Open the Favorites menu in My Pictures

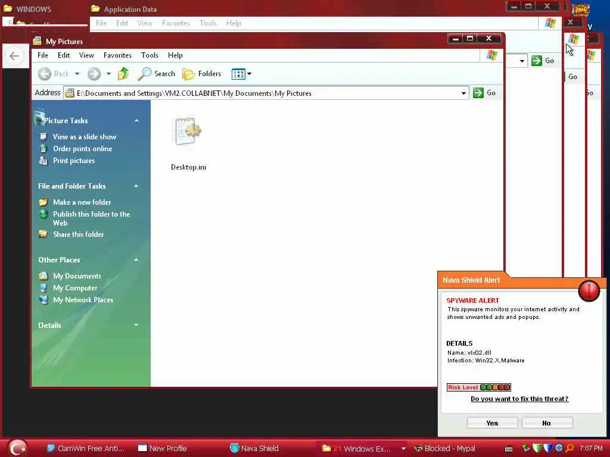point(117,55)
